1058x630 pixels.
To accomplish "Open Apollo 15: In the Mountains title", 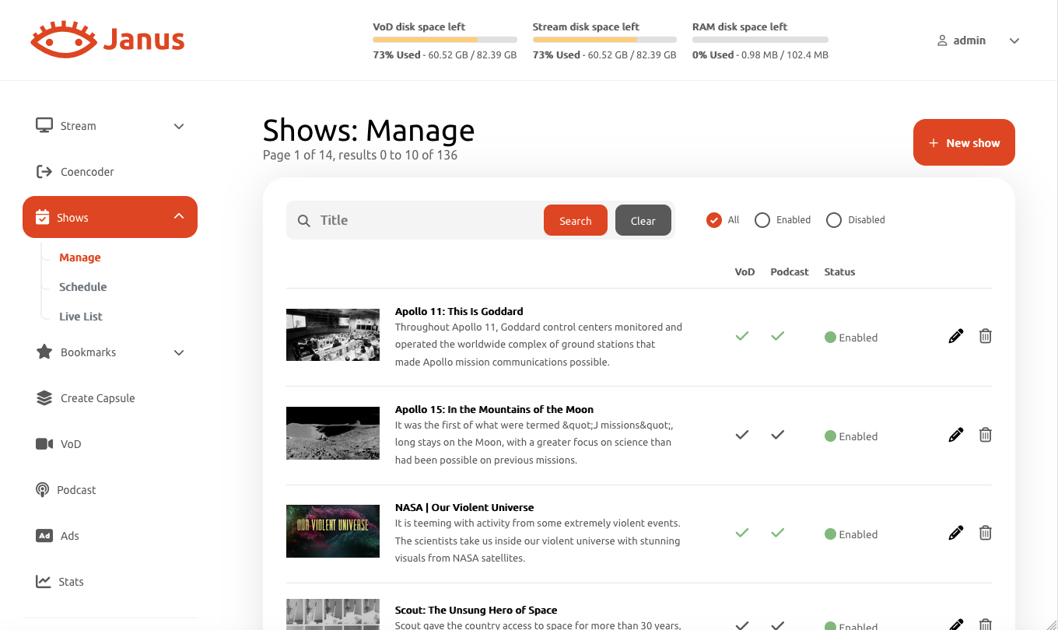I will point(494,409).
